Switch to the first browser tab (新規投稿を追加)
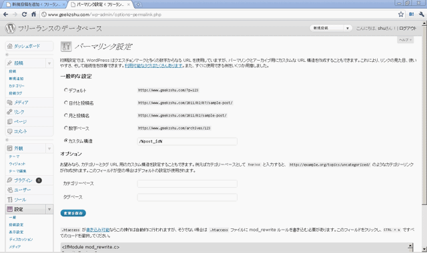The image size is (427, 253). pos(34,5)
